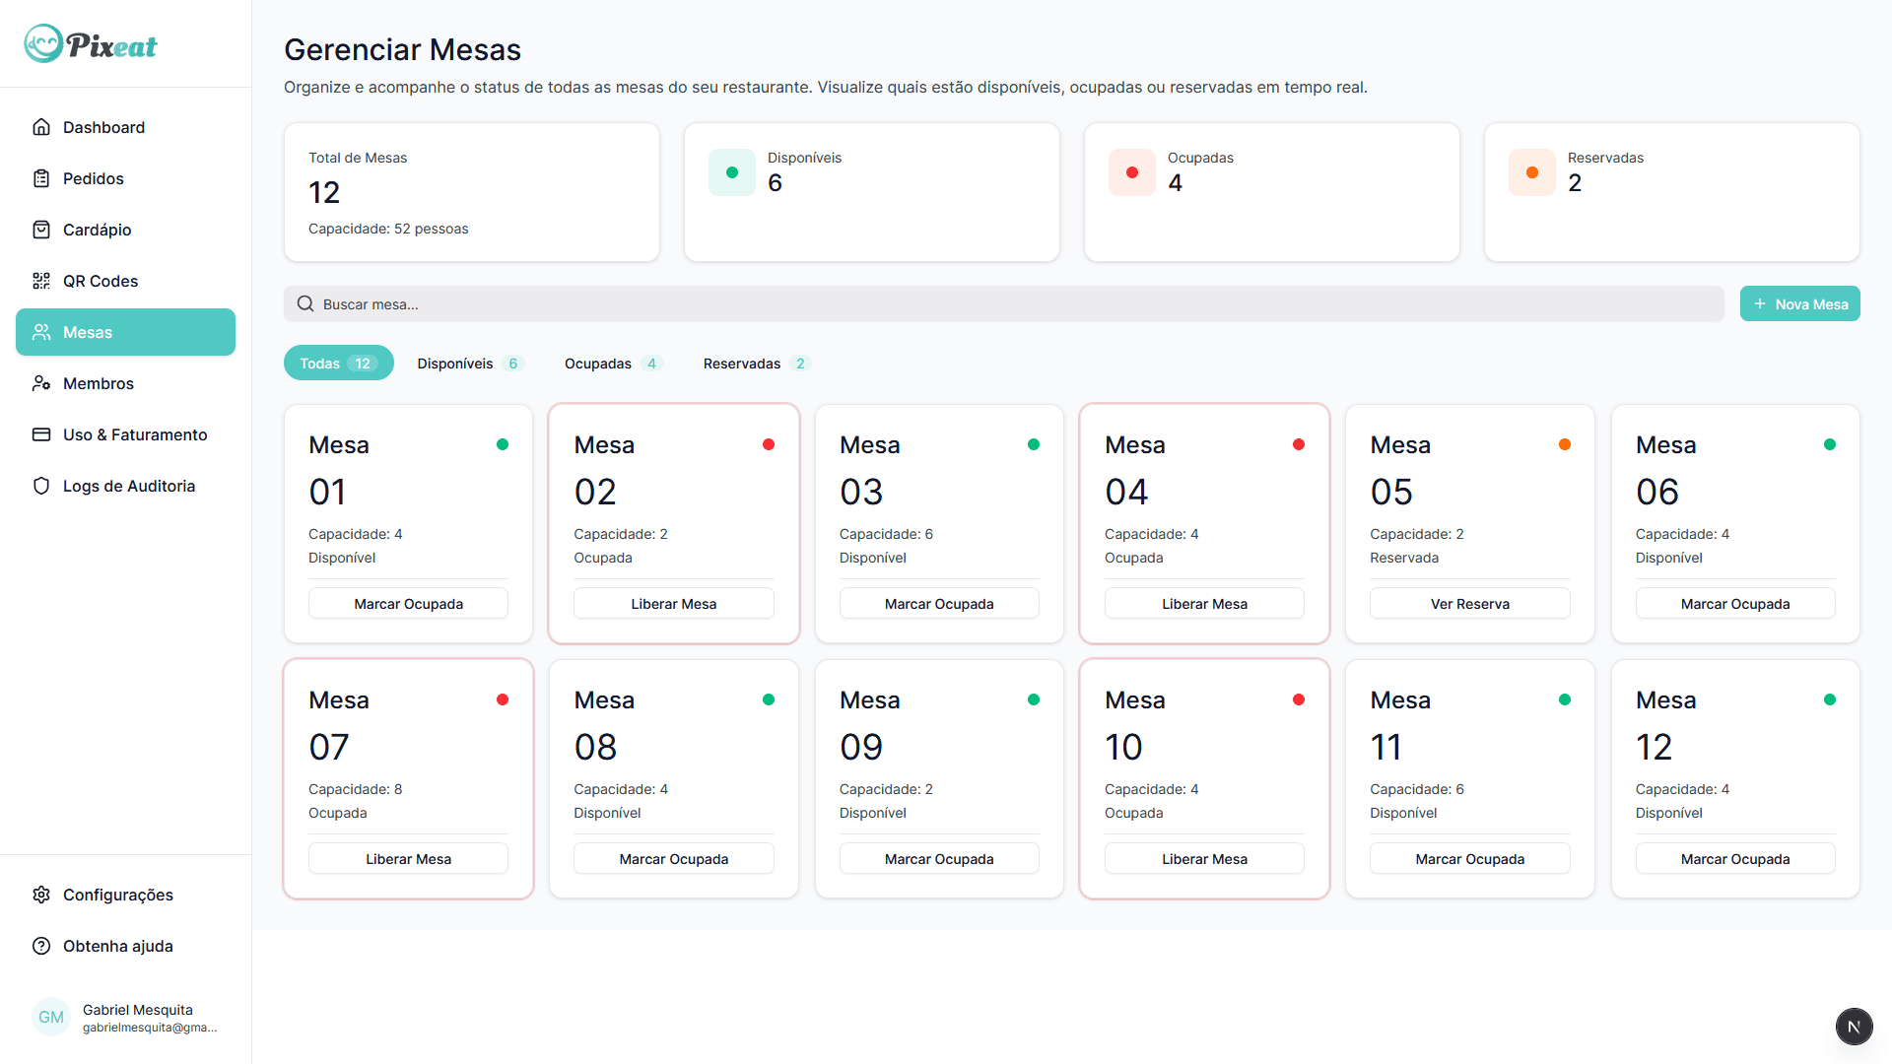Click the QR Codes icon
Image resolution: width=1892 pixels, height=1064 pixels.
click(41, 281)
